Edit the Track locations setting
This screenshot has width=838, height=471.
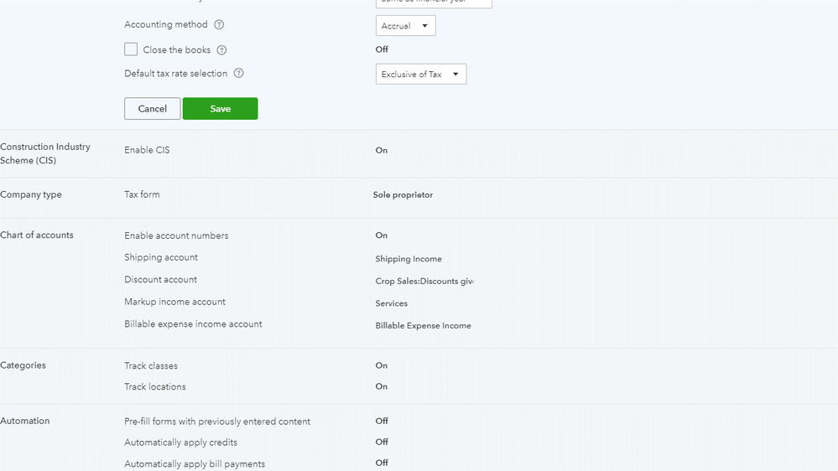click(x=155, y=386)
